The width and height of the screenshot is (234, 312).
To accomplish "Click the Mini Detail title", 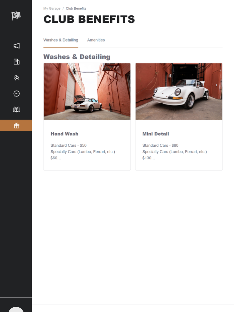I will click(155, 134).
